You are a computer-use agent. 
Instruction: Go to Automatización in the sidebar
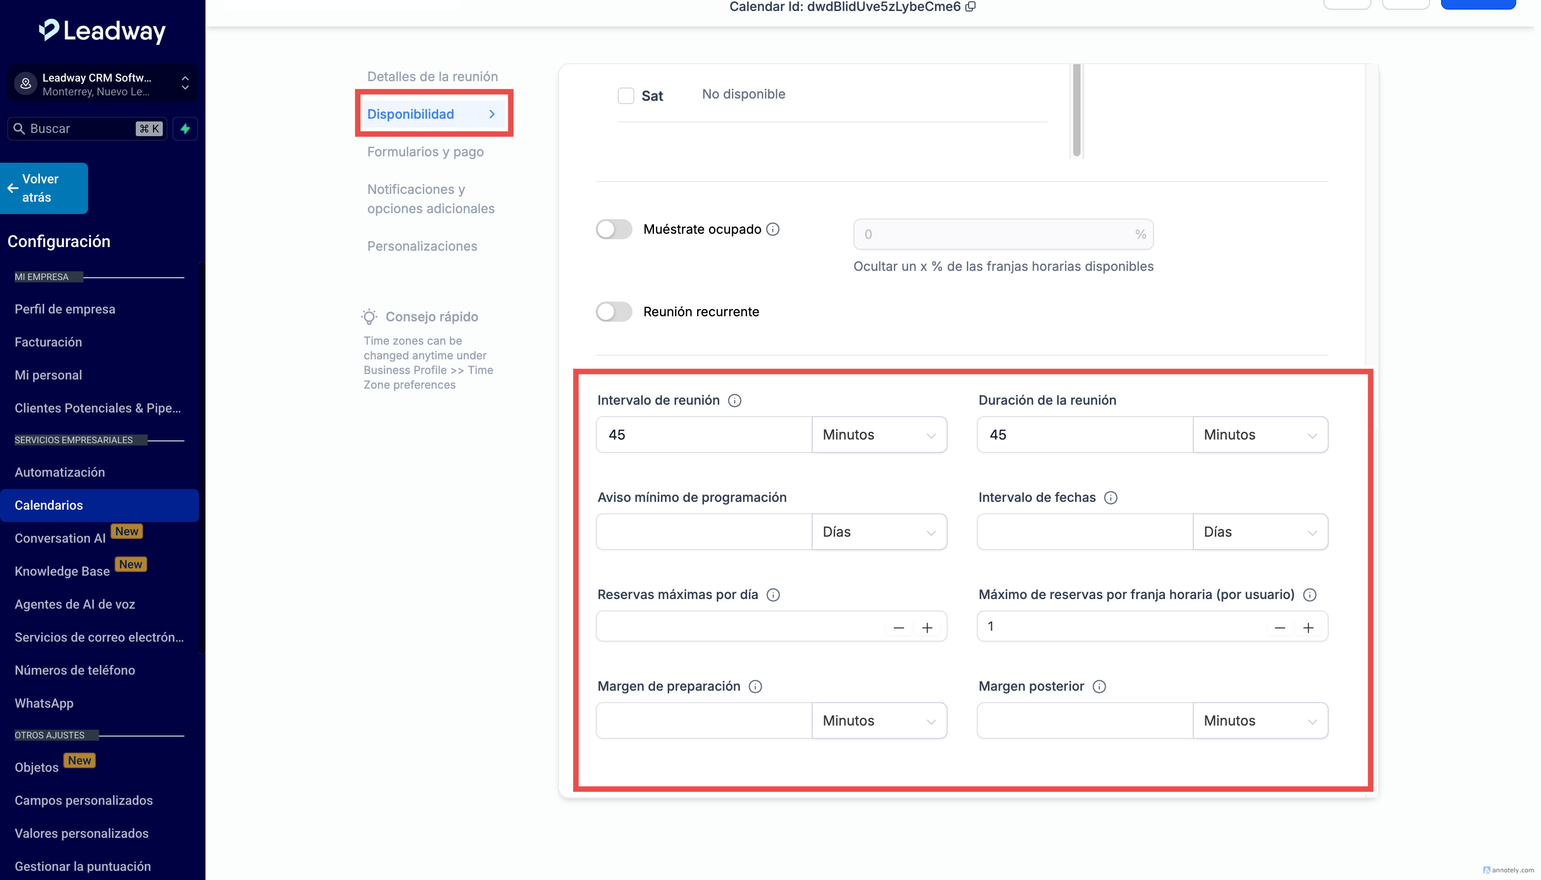(x=59, y=472)
